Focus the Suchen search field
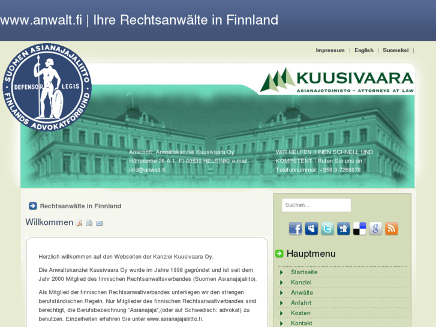The width and height of the screenshot is (436, 327). (x=317, y=205)
